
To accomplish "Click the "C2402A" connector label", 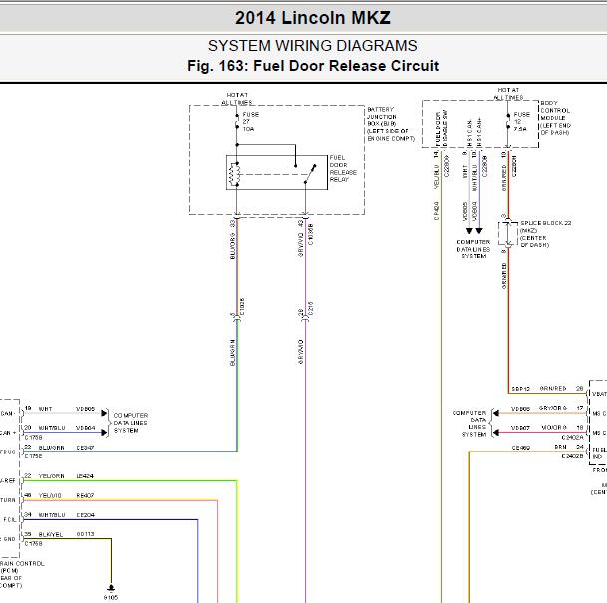I will [x=572, y=437].
